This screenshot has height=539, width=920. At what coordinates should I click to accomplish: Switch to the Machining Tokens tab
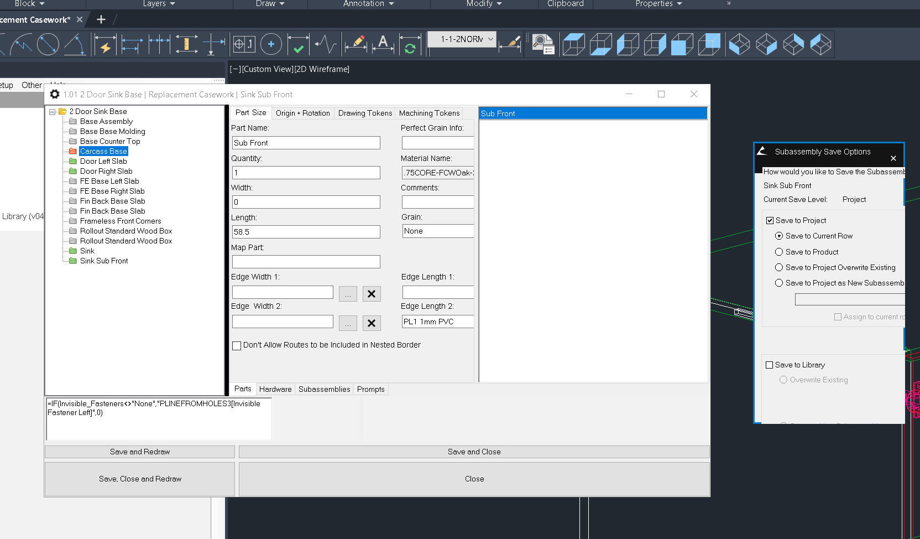click(x=429, y=113)
